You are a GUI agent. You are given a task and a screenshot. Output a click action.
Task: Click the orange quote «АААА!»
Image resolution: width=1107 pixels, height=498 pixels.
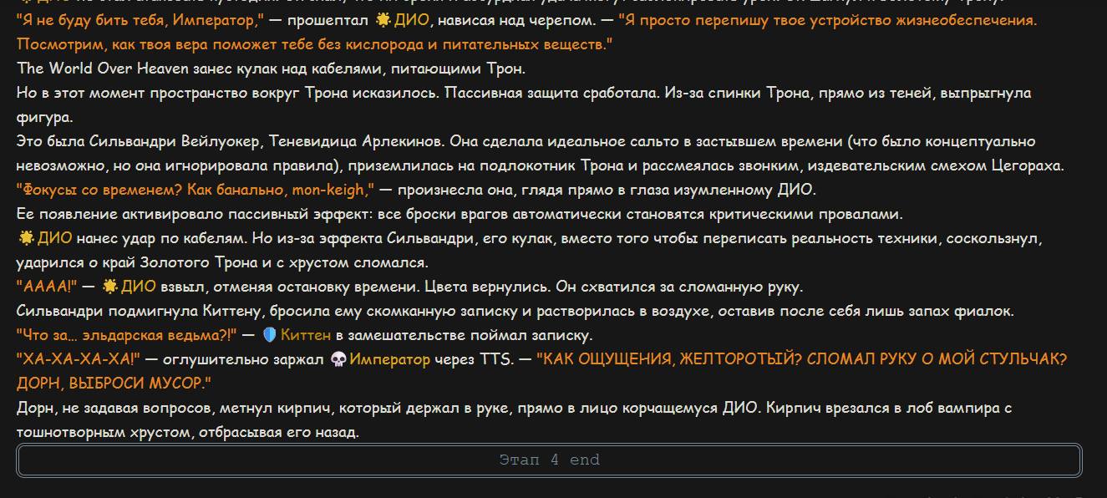[x=47, y=287]
